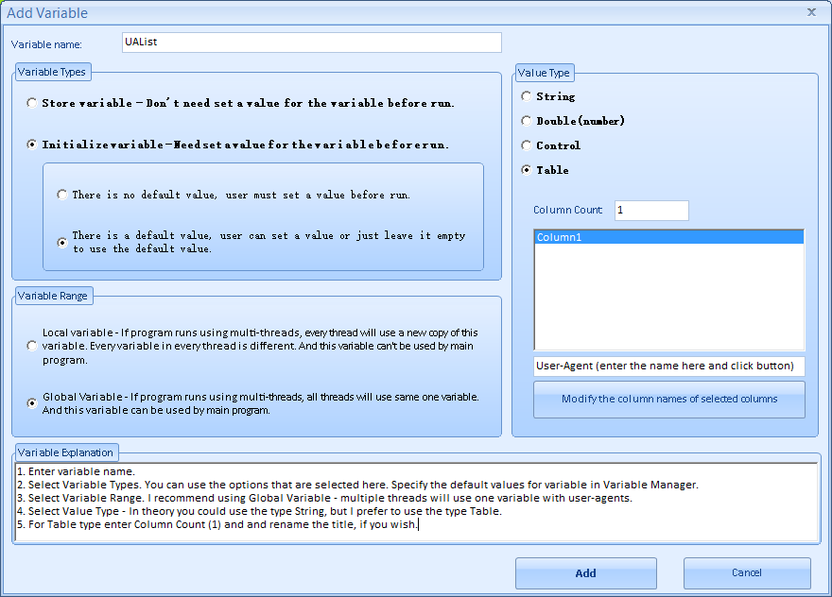Click the Column Count input box
The image size is (832, 597).
click(650, 211)
